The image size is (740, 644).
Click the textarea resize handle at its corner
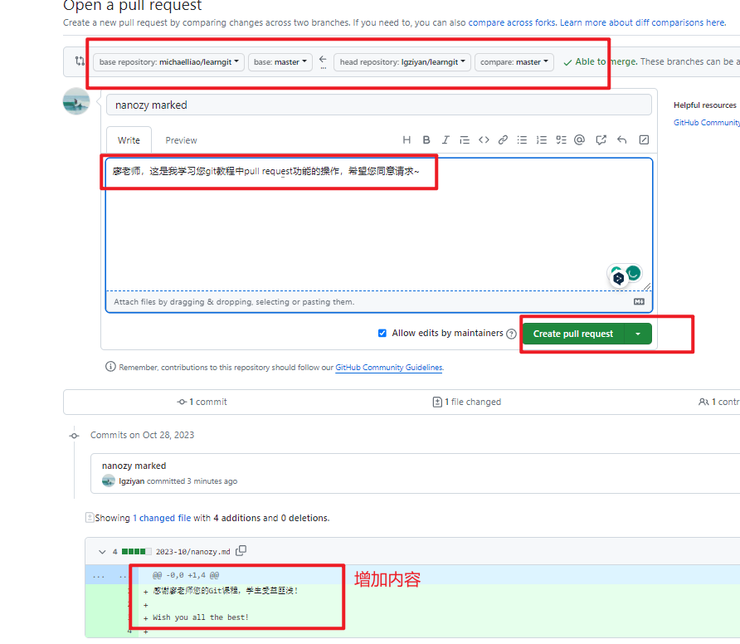pos(647,286)
